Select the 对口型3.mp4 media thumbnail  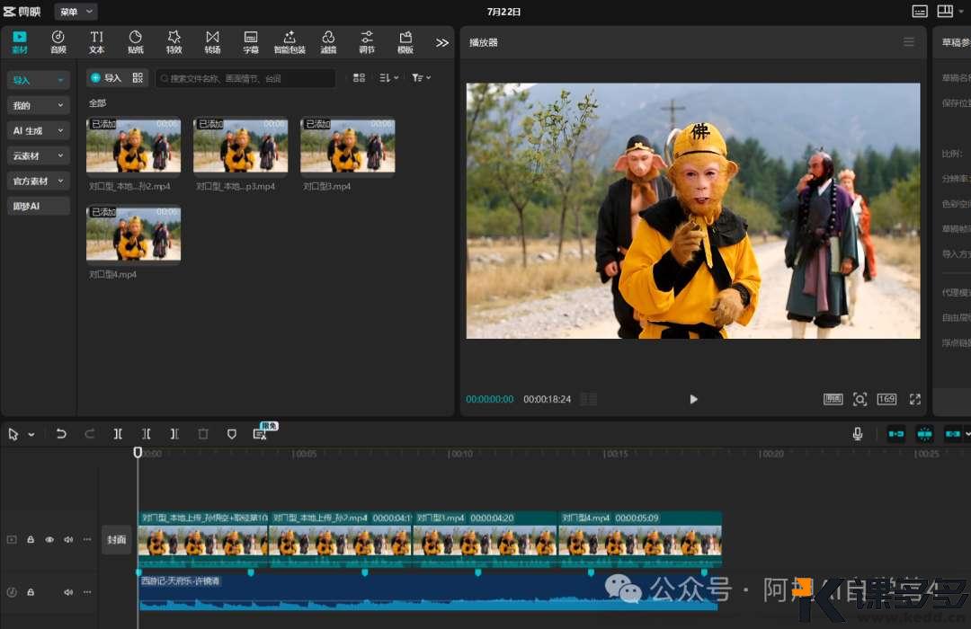pos(348,146)
